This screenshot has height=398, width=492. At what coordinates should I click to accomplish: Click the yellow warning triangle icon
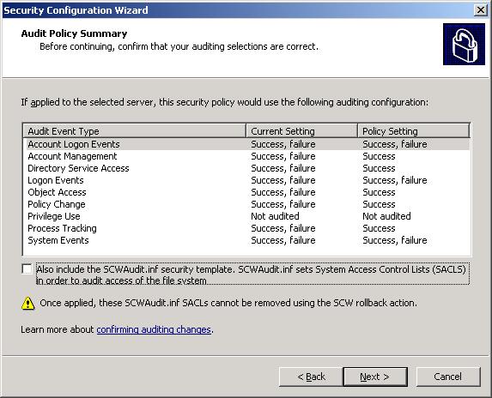point(28,304)
